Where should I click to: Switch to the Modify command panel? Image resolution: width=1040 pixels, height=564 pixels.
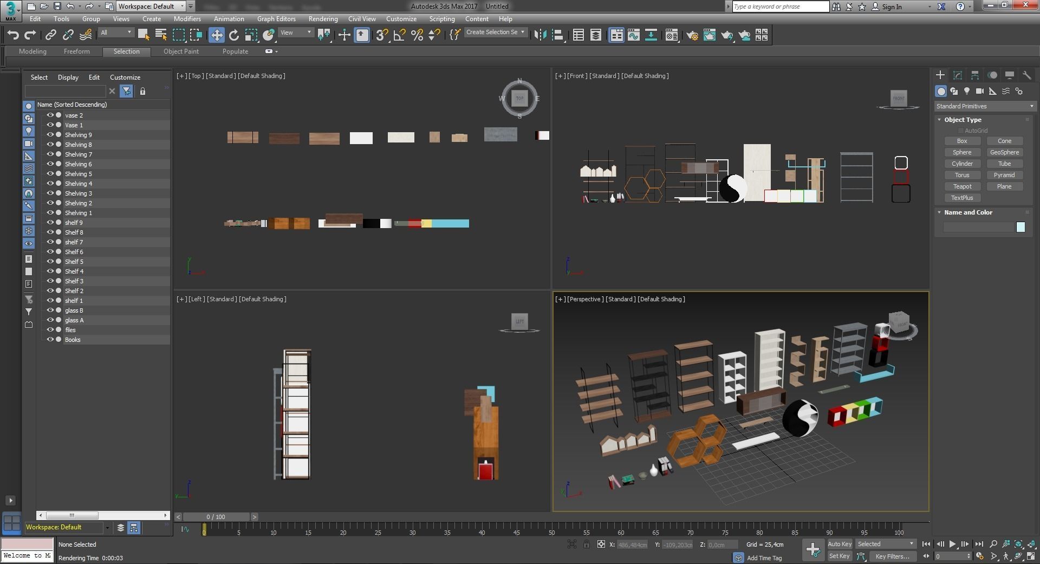coord(957,75)
